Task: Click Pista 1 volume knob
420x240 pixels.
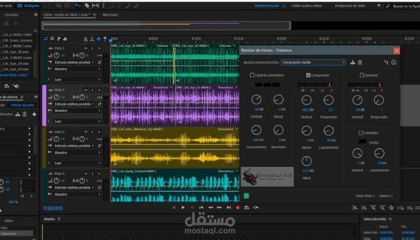Action: click(56, 55)
